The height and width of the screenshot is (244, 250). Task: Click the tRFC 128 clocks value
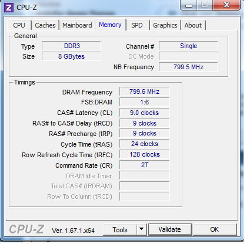click(x=145, y=154)
